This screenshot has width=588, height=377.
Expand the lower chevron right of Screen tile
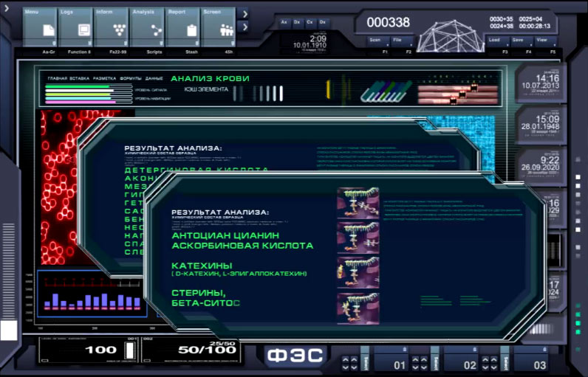tap(245, 27)
